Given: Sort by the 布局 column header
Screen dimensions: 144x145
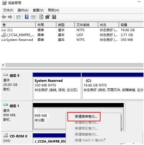Looking at the screenshot, I should tap(46, 25).
